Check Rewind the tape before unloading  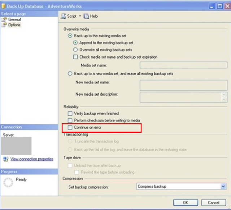[x=77, y=172]
